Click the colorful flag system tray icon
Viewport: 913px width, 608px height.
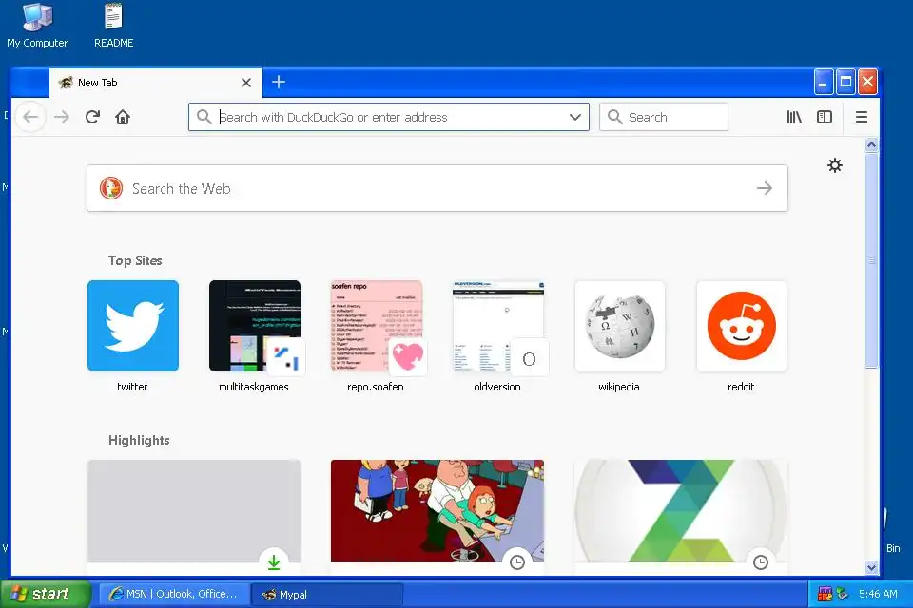826,594
